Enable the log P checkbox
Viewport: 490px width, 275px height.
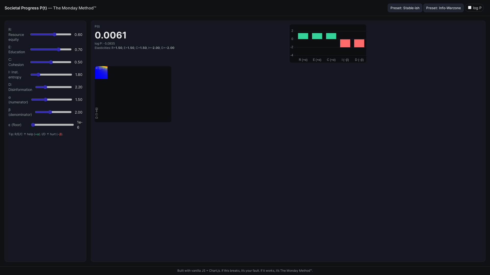click(x=470, y=8)
